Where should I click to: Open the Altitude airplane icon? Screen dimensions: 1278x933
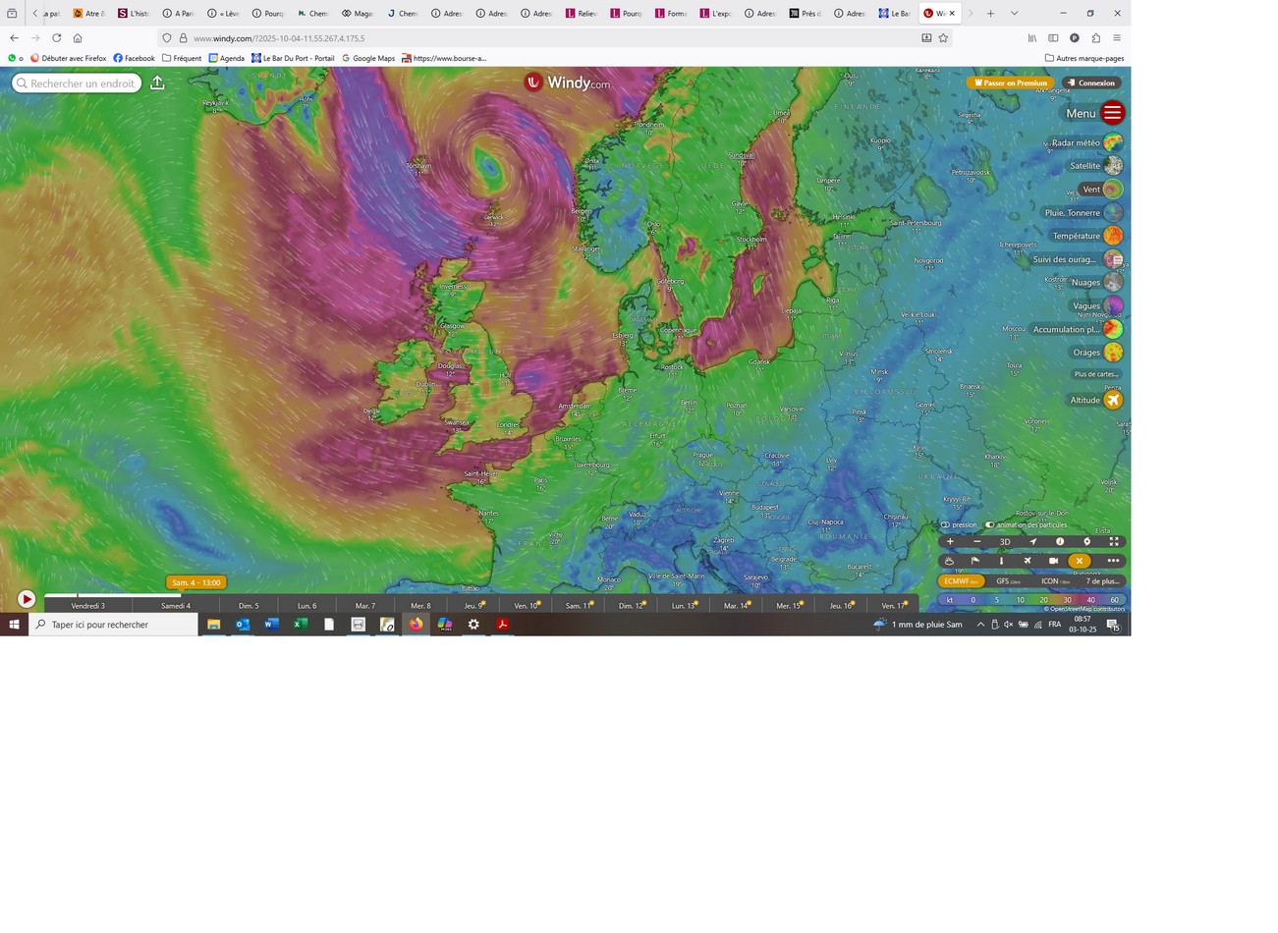1112,400
